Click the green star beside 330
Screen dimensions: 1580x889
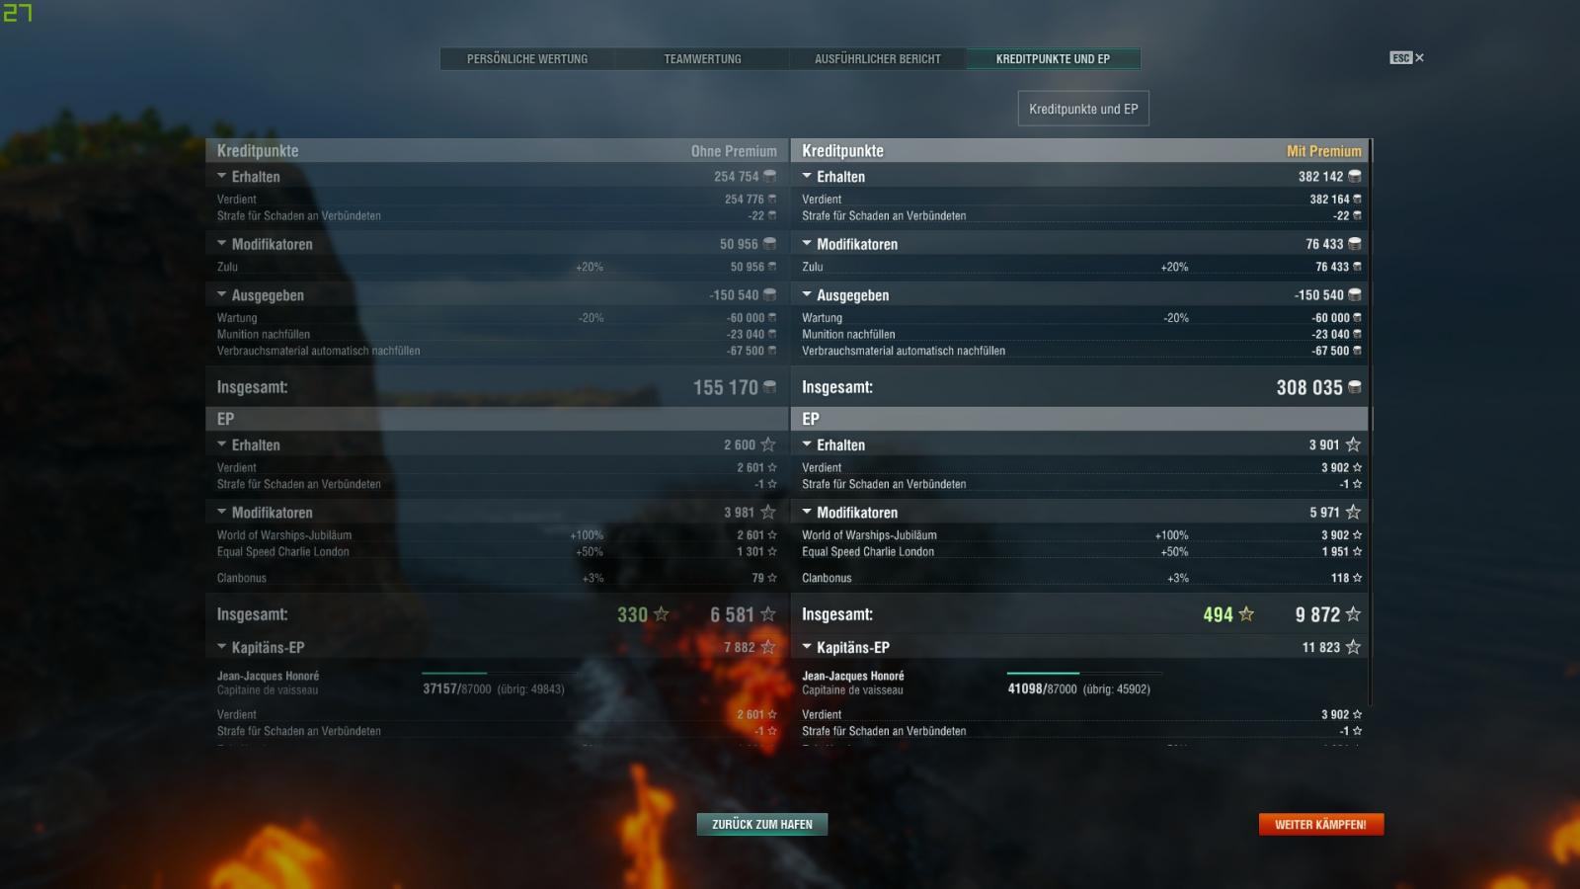[x=662, y=614]
